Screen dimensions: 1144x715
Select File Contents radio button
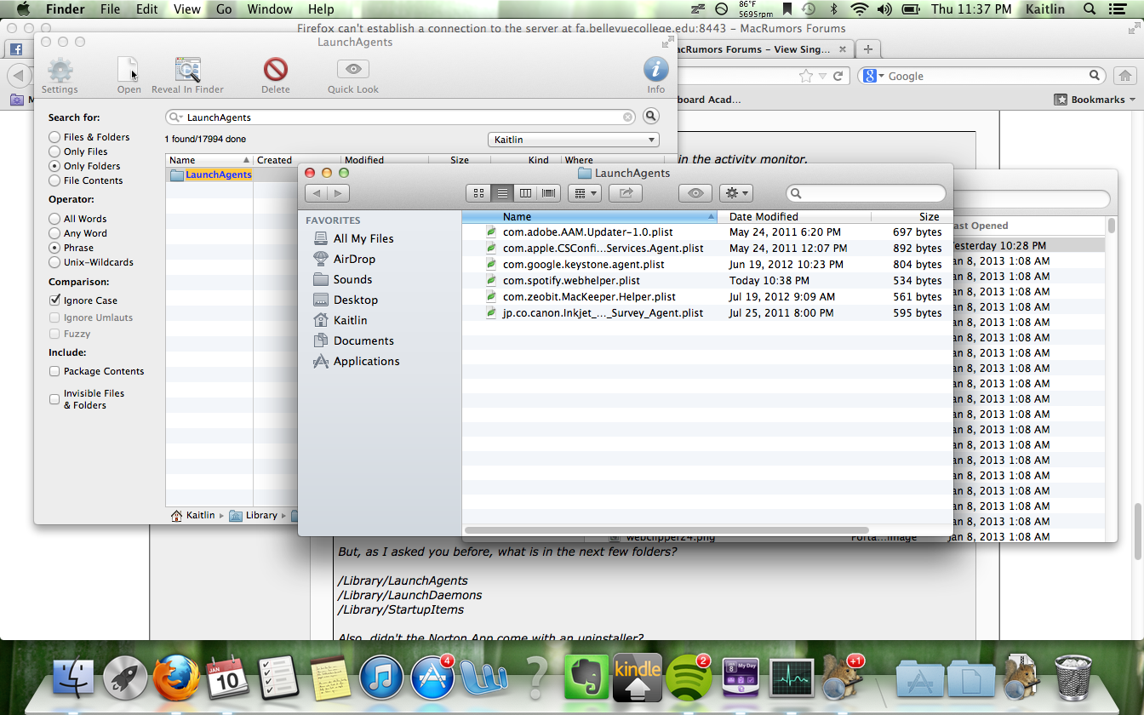(54, 180)
